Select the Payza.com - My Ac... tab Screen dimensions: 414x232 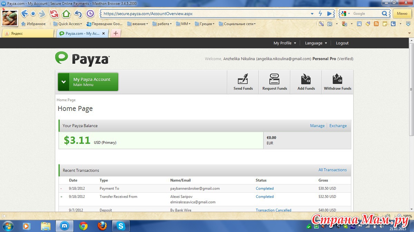[x=82, y=33]
